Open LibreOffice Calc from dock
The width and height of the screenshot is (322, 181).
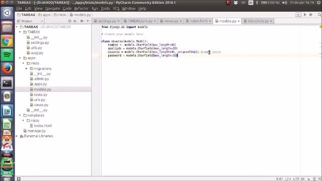[7, 124]
